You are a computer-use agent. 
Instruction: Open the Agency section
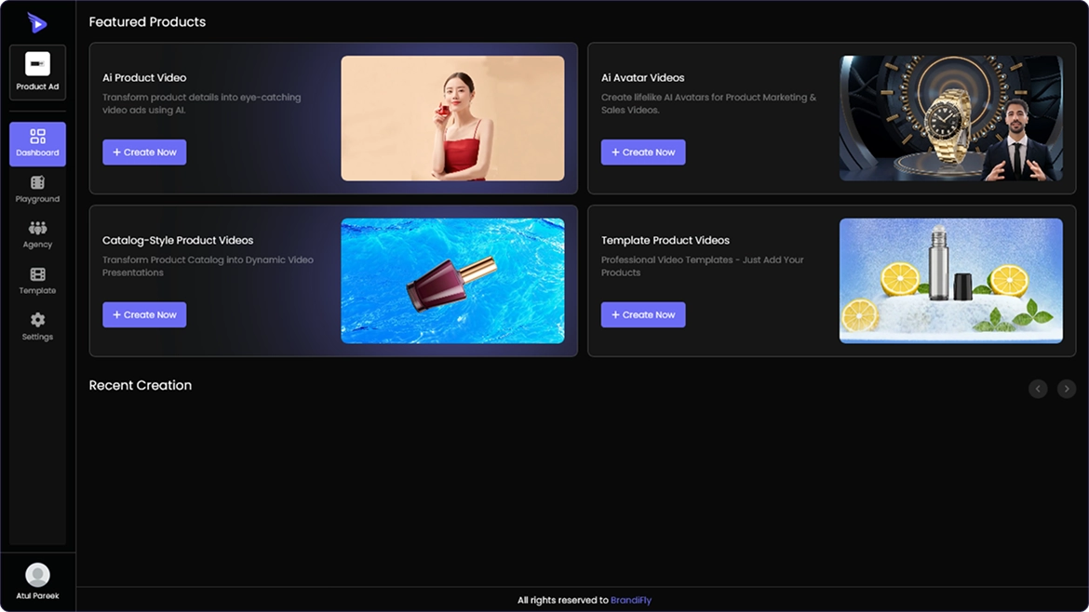(x=37, y=235)
